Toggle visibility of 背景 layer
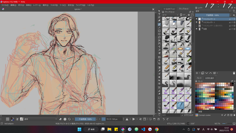This screenshot has width=236, height=133. pos(197,29)
